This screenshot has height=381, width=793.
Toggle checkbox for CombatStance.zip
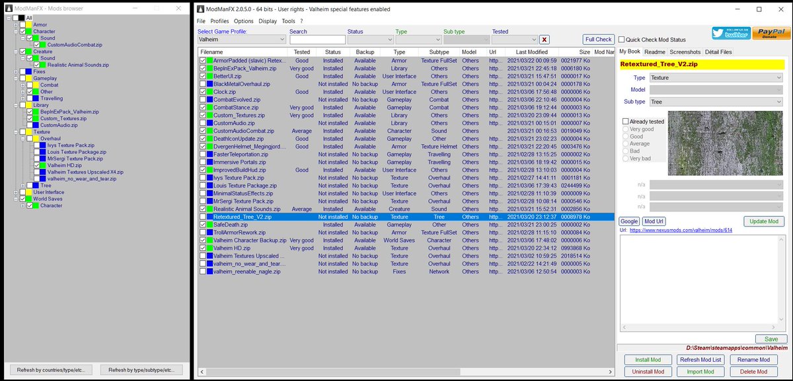click(203, 108)
